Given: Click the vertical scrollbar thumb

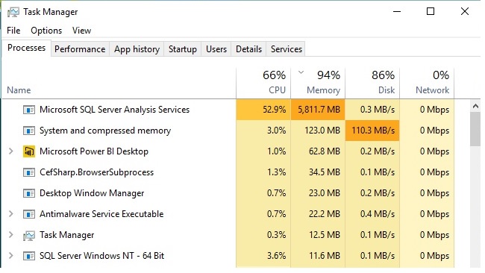Looking at the screenshot, I should click(475, 129).
